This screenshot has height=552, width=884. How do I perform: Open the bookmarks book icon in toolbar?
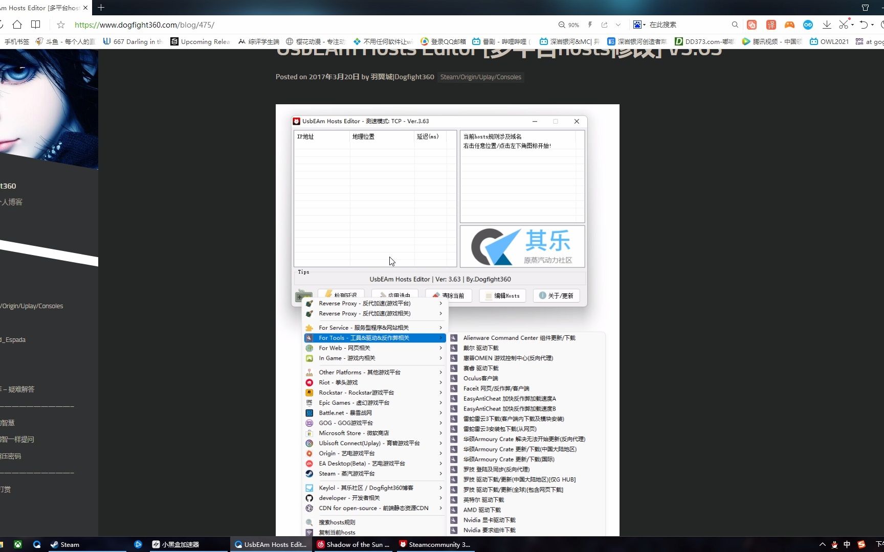click(35, 25)
